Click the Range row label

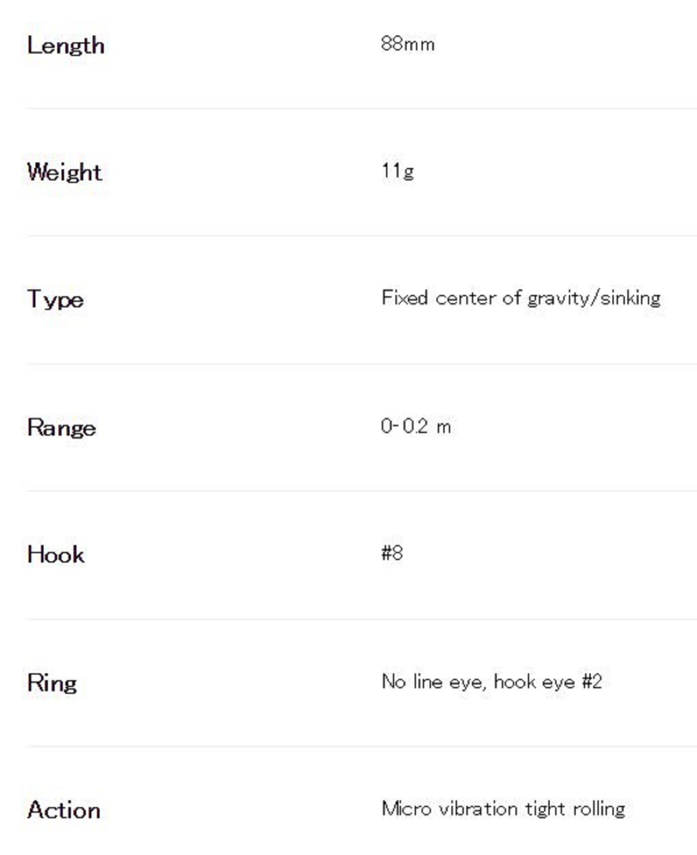(61, 427)
